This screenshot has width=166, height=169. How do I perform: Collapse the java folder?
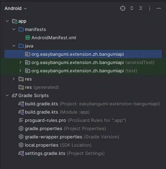(x=14, y=46)
